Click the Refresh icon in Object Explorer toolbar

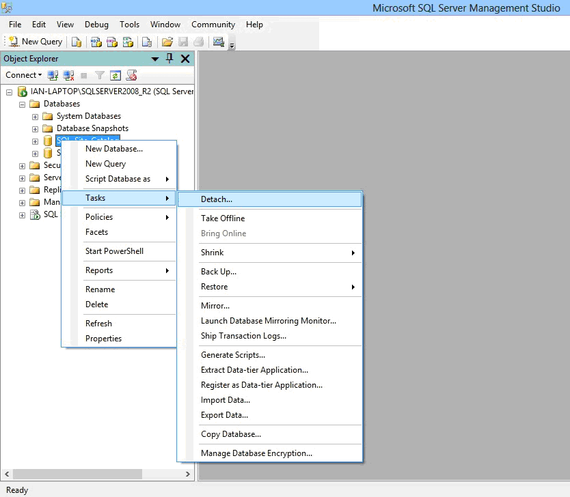click(116, 75)
